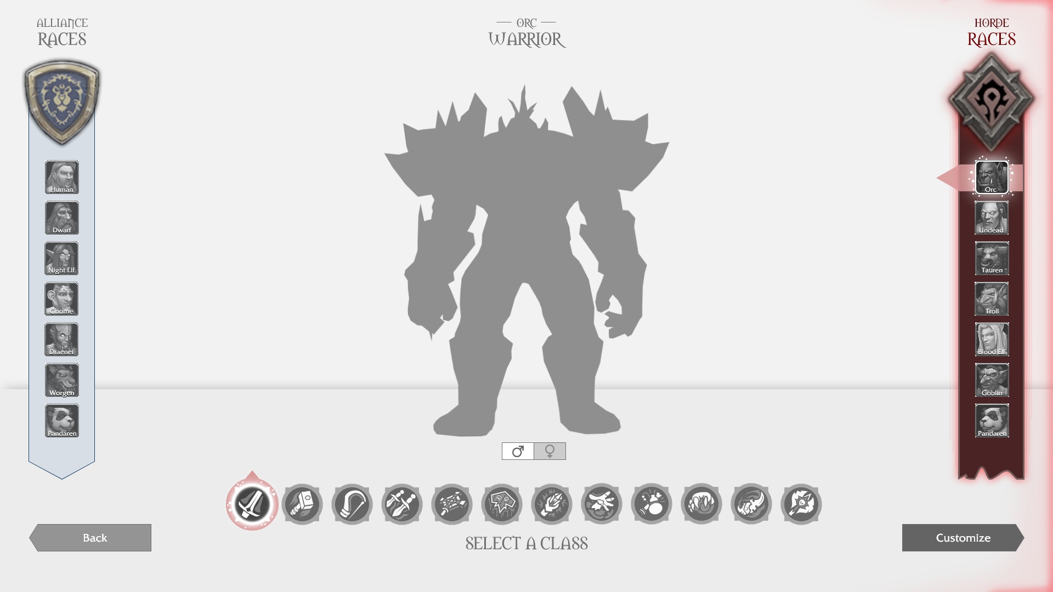Viewport: 1053px width, 592px height.
Task: Select the Warrior class icon
Action: point(252,504)
